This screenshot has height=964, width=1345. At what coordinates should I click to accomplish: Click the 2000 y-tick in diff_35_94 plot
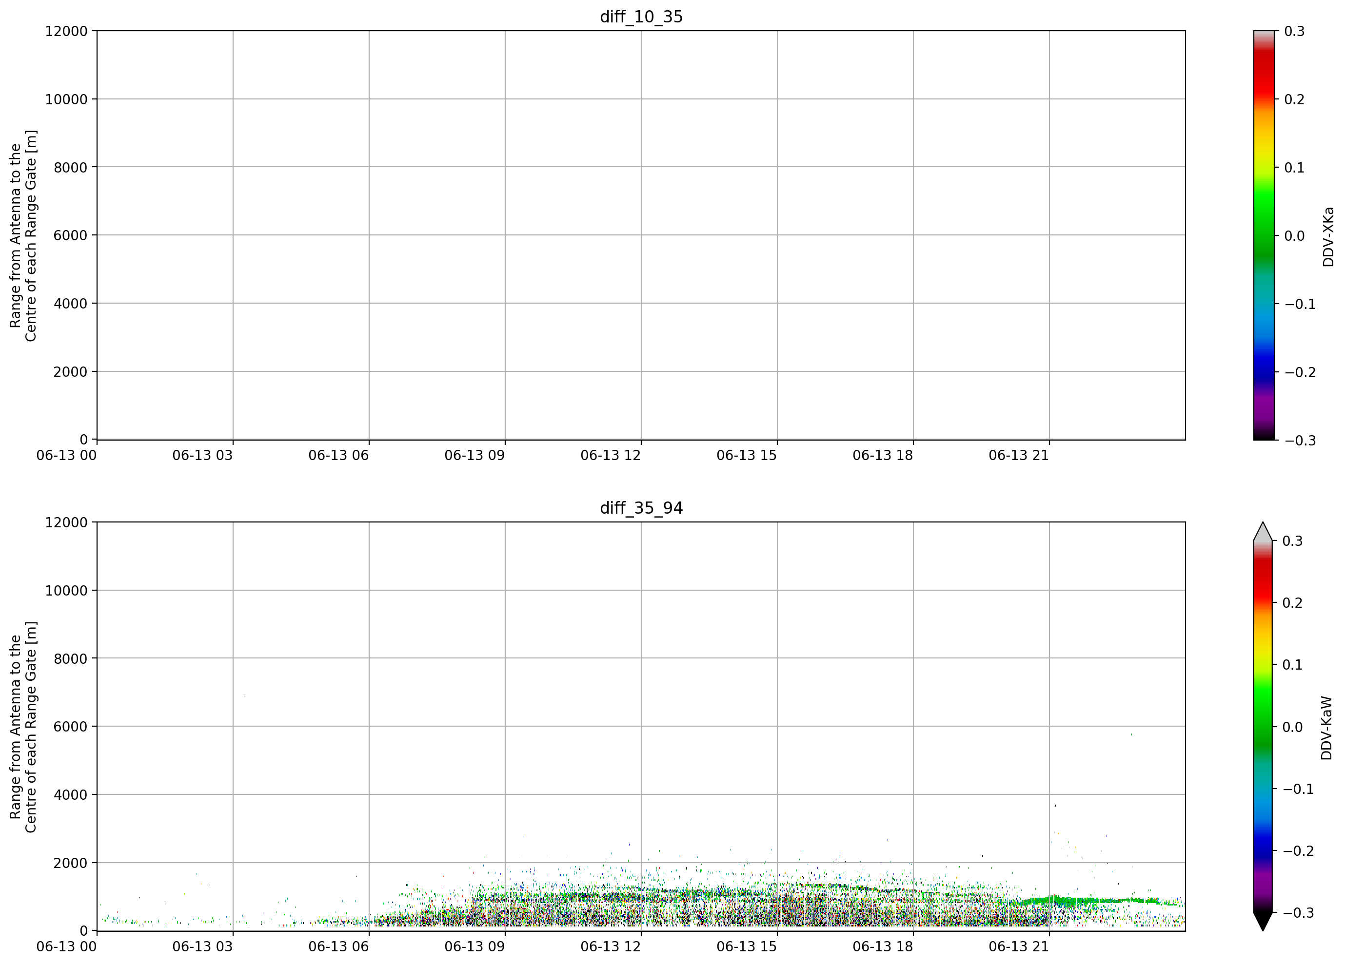click(71, 863)
